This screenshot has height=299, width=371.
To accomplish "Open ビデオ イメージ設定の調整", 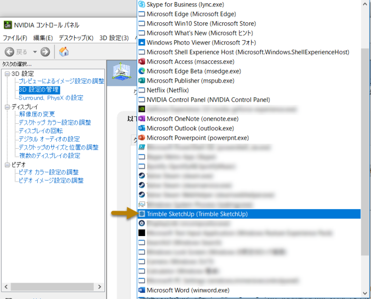I will coord(51,180).
